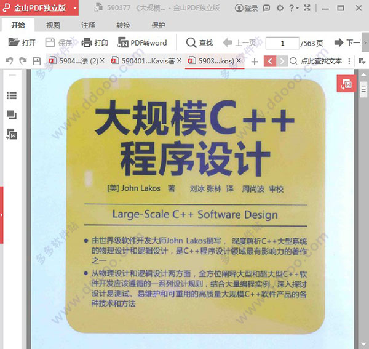This screenshot has width=369, height=349.
Task: Click the undo arrow icon
Action: click(x=9, y=61)
